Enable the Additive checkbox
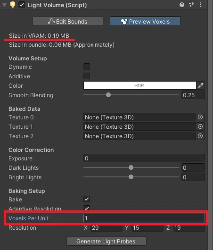Image resolution: width=213 pixels, height=250 pixels. tap(87, 76)
